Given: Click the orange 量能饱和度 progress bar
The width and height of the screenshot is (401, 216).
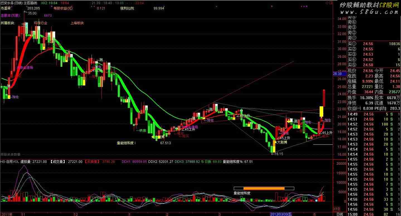Looking at the screenshot, I should (x=264, y=188).
